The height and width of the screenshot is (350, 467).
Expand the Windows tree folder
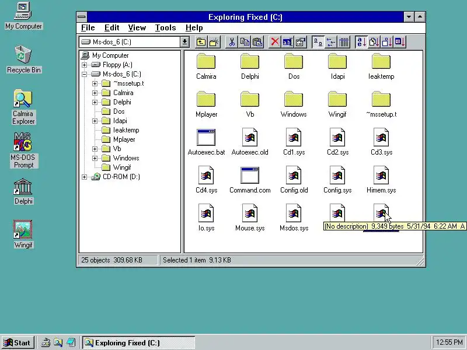pyautogui.click(x=95, y=158)
